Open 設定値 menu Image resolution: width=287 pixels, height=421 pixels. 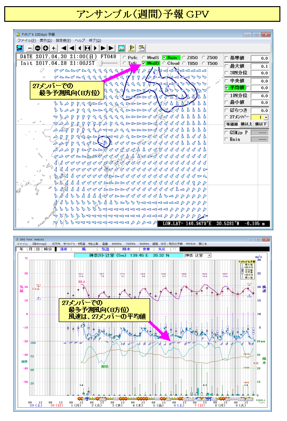point(63,40)
